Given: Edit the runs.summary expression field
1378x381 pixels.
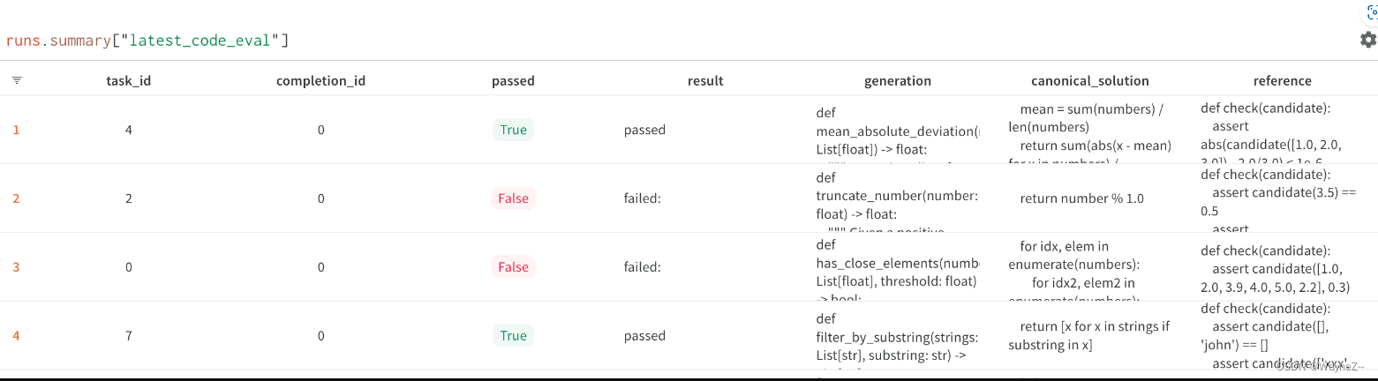Looking at the screenshot, I should pyautogui.click(x=147, y=41).
